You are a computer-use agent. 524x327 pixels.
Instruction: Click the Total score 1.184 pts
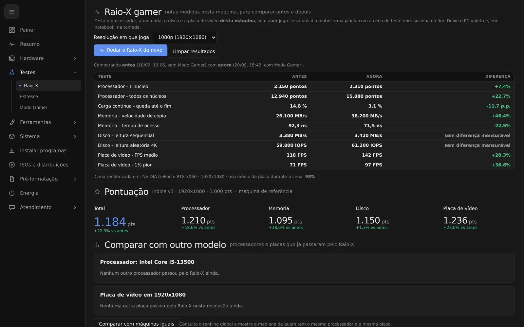tap(115, 222)
